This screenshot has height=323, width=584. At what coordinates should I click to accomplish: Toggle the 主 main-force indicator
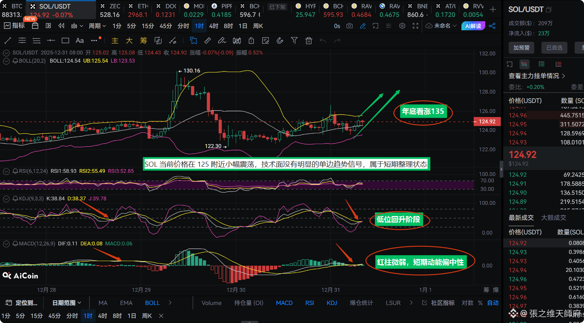point(115,41)
